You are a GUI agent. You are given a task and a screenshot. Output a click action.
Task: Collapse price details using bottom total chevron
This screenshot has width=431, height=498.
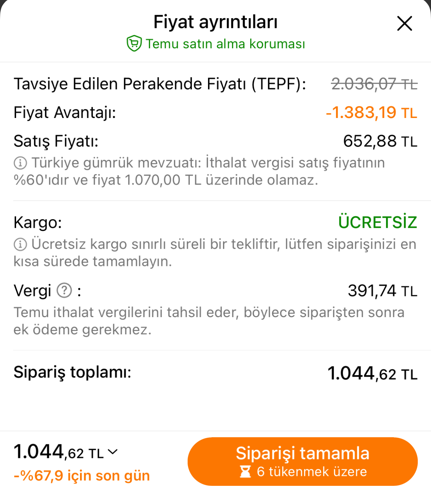tap(113, 452)
